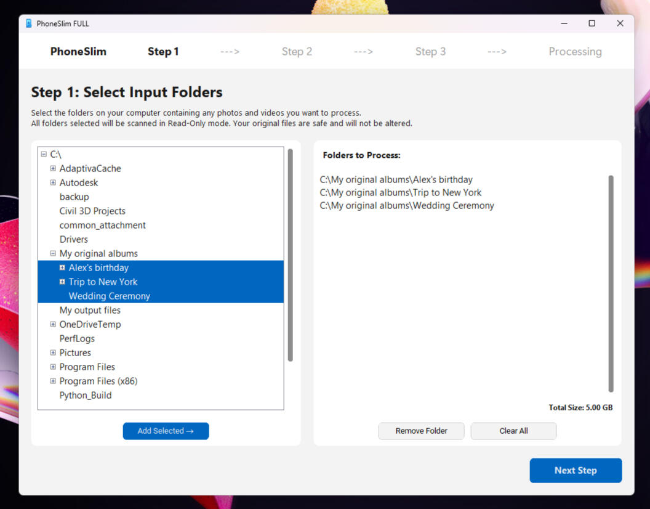Click the Clear All button
This screenshot has width=650, height=509.
click(513, 431)
